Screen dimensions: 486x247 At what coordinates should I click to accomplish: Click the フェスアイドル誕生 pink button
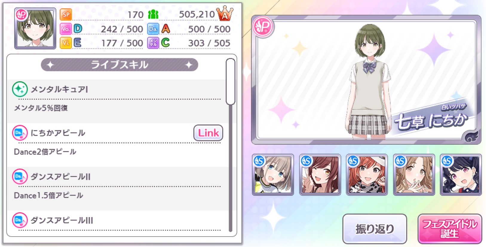click(450, 229)
